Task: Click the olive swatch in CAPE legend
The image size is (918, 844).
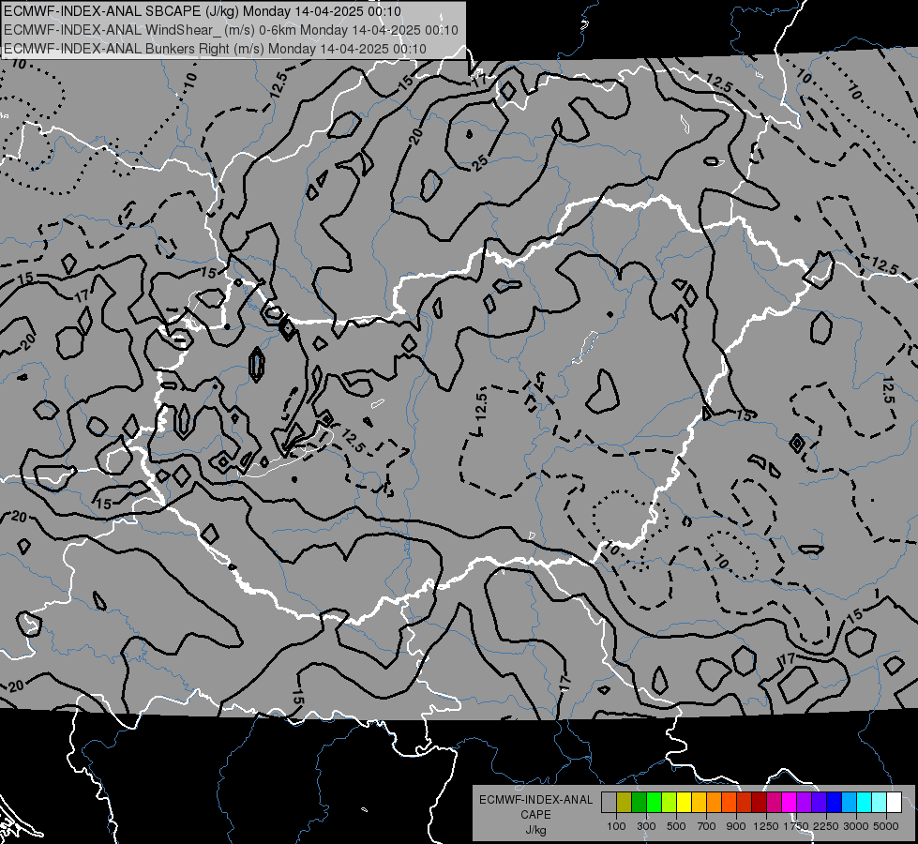Action: click(625, 802)
